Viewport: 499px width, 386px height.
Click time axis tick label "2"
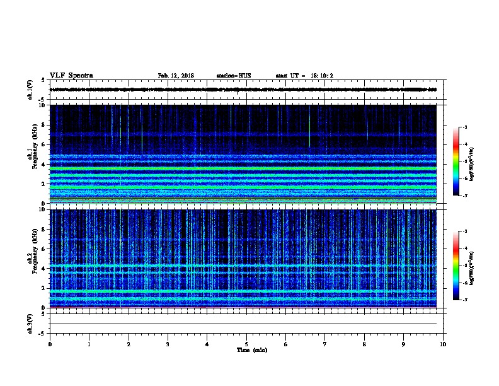pos(129,344)
